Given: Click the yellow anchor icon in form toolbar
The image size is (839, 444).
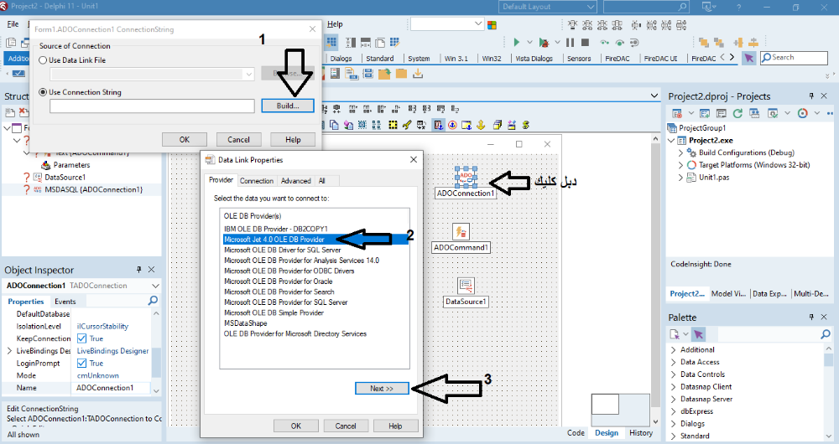Looking at the screenshot, I should coord(481,125).
